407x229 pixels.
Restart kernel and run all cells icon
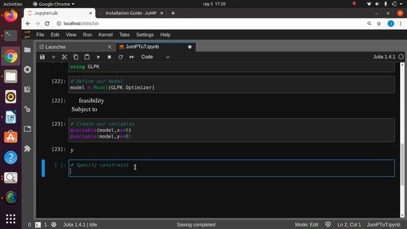(132, 57)
